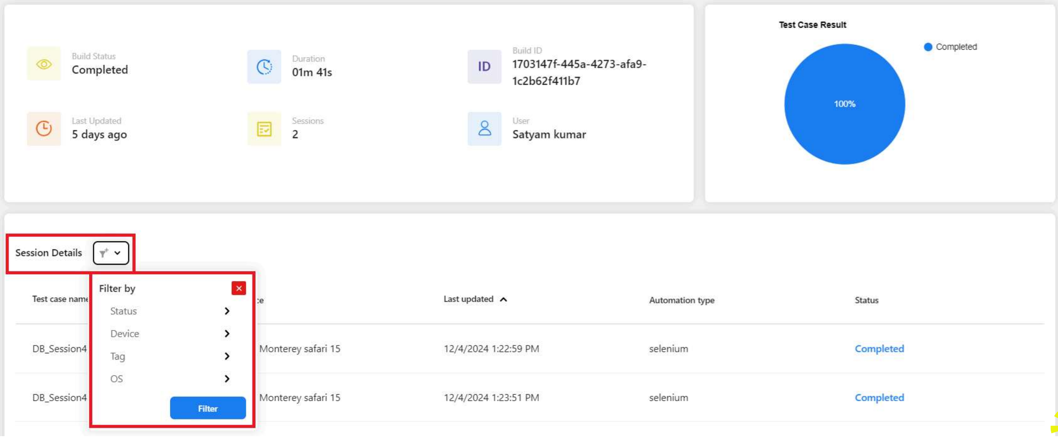This screenshot has width=1058, height=438.
Task: Close the Filter by popup
Action: (239, 288)
